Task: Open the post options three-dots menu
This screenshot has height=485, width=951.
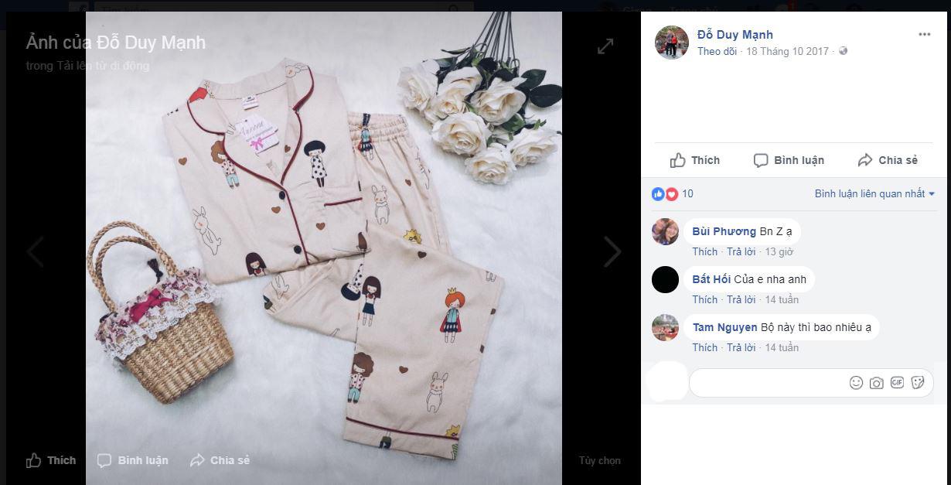Action: click(x=925, y=35)
